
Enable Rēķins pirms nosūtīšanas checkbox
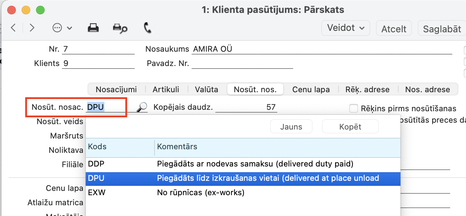click(354, 108)
